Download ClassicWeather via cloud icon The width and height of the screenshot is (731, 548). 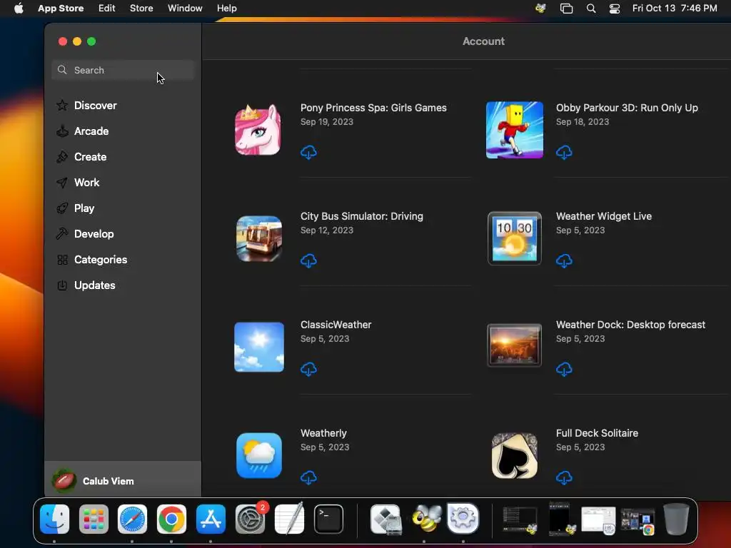[x=308, y=369]
